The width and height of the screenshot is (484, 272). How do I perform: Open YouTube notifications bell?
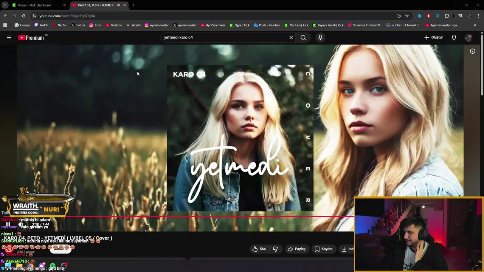pos(454,37)
